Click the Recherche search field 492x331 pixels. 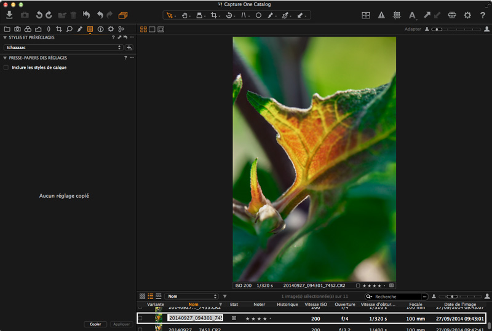397,297
